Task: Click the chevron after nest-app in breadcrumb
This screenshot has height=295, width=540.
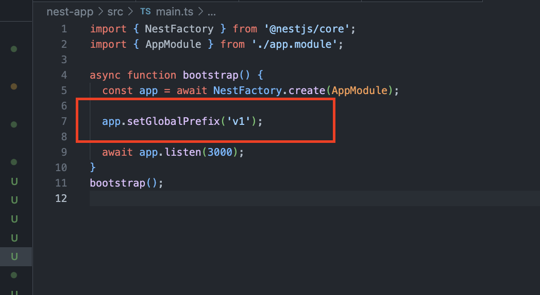Action: (100, 12)
